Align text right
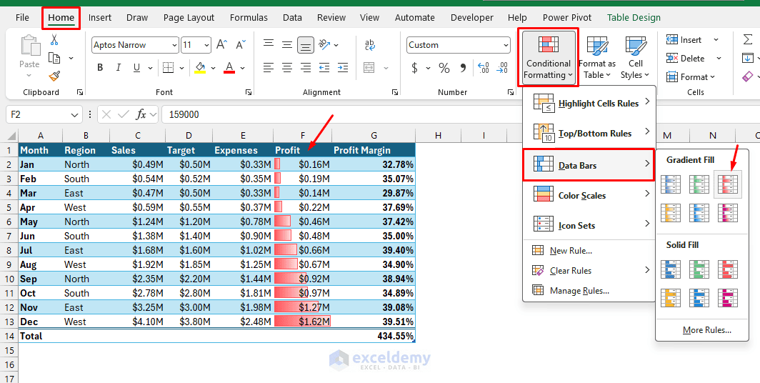The height and width of the screenshot is (383, 760). [x=306, y=67]
